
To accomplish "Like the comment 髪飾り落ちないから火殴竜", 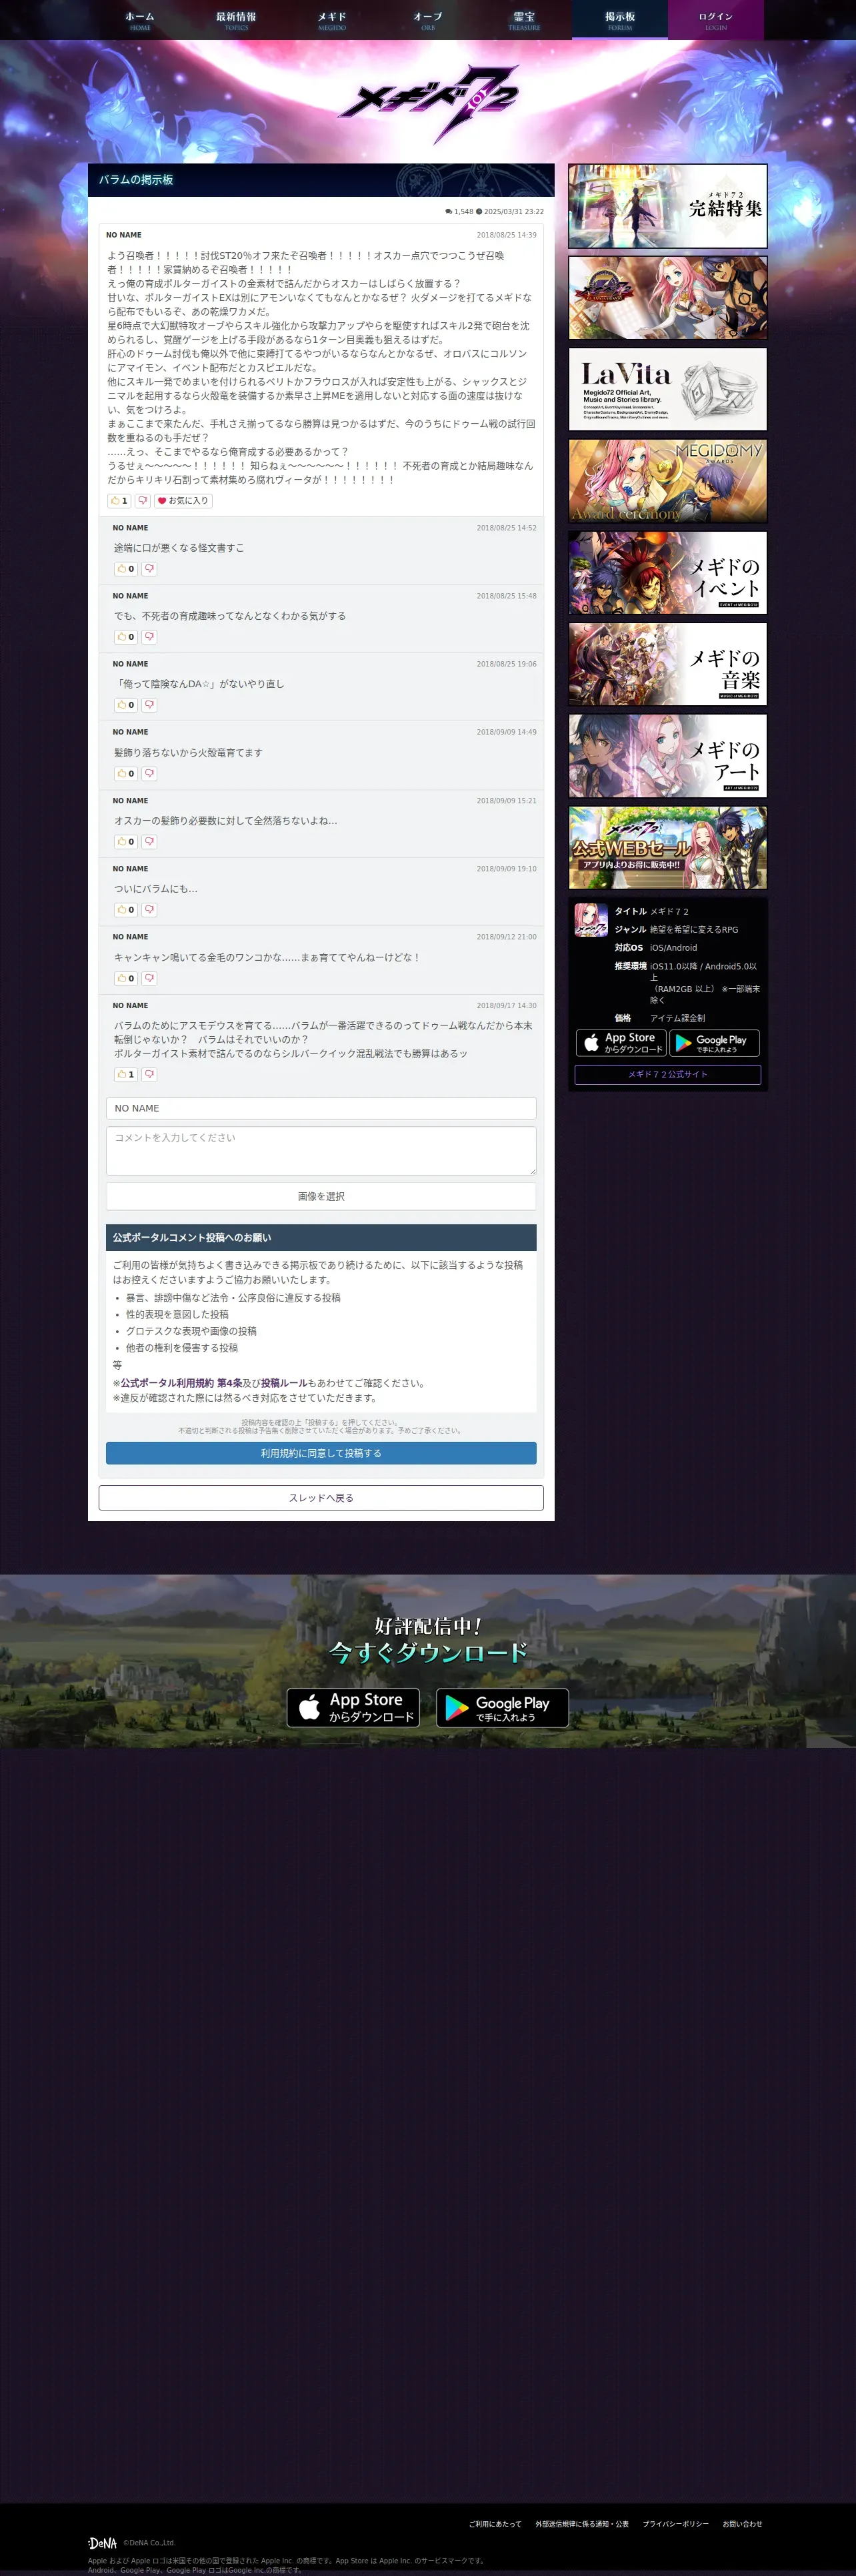I will [x=126, y=774].
